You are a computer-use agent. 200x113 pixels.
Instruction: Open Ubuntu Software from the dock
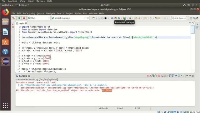(x=5, y=42)
